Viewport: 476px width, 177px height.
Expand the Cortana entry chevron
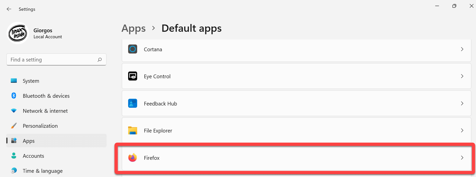tap(462, 49)
